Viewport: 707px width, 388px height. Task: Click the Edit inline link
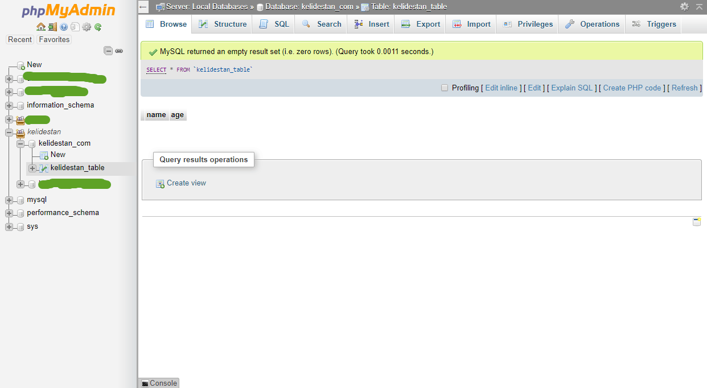click(x=502, y=88)
